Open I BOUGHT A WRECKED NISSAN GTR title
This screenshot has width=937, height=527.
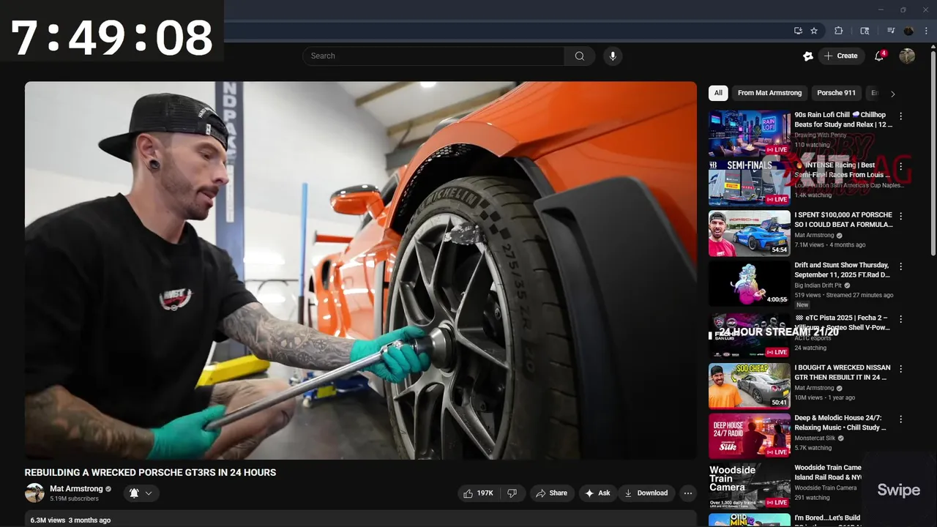tap(843, 373)
